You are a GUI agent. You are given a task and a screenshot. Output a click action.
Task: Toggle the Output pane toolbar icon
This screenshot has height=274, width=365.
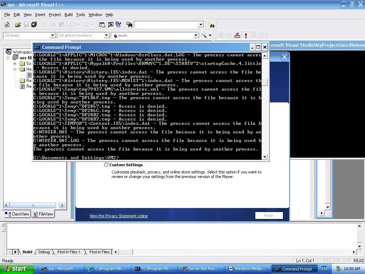pyautogui.click(x=110, y=25)
